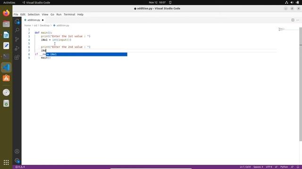The width and height of the screenshot is (302, 169).
Task: Click the editor vertical scrollbar
Action: coord(301,84)
